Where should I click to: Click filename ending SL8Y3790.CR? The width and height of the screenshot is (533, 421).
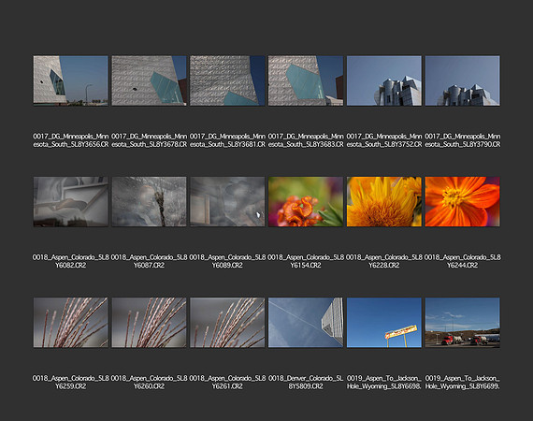[462, 140]
